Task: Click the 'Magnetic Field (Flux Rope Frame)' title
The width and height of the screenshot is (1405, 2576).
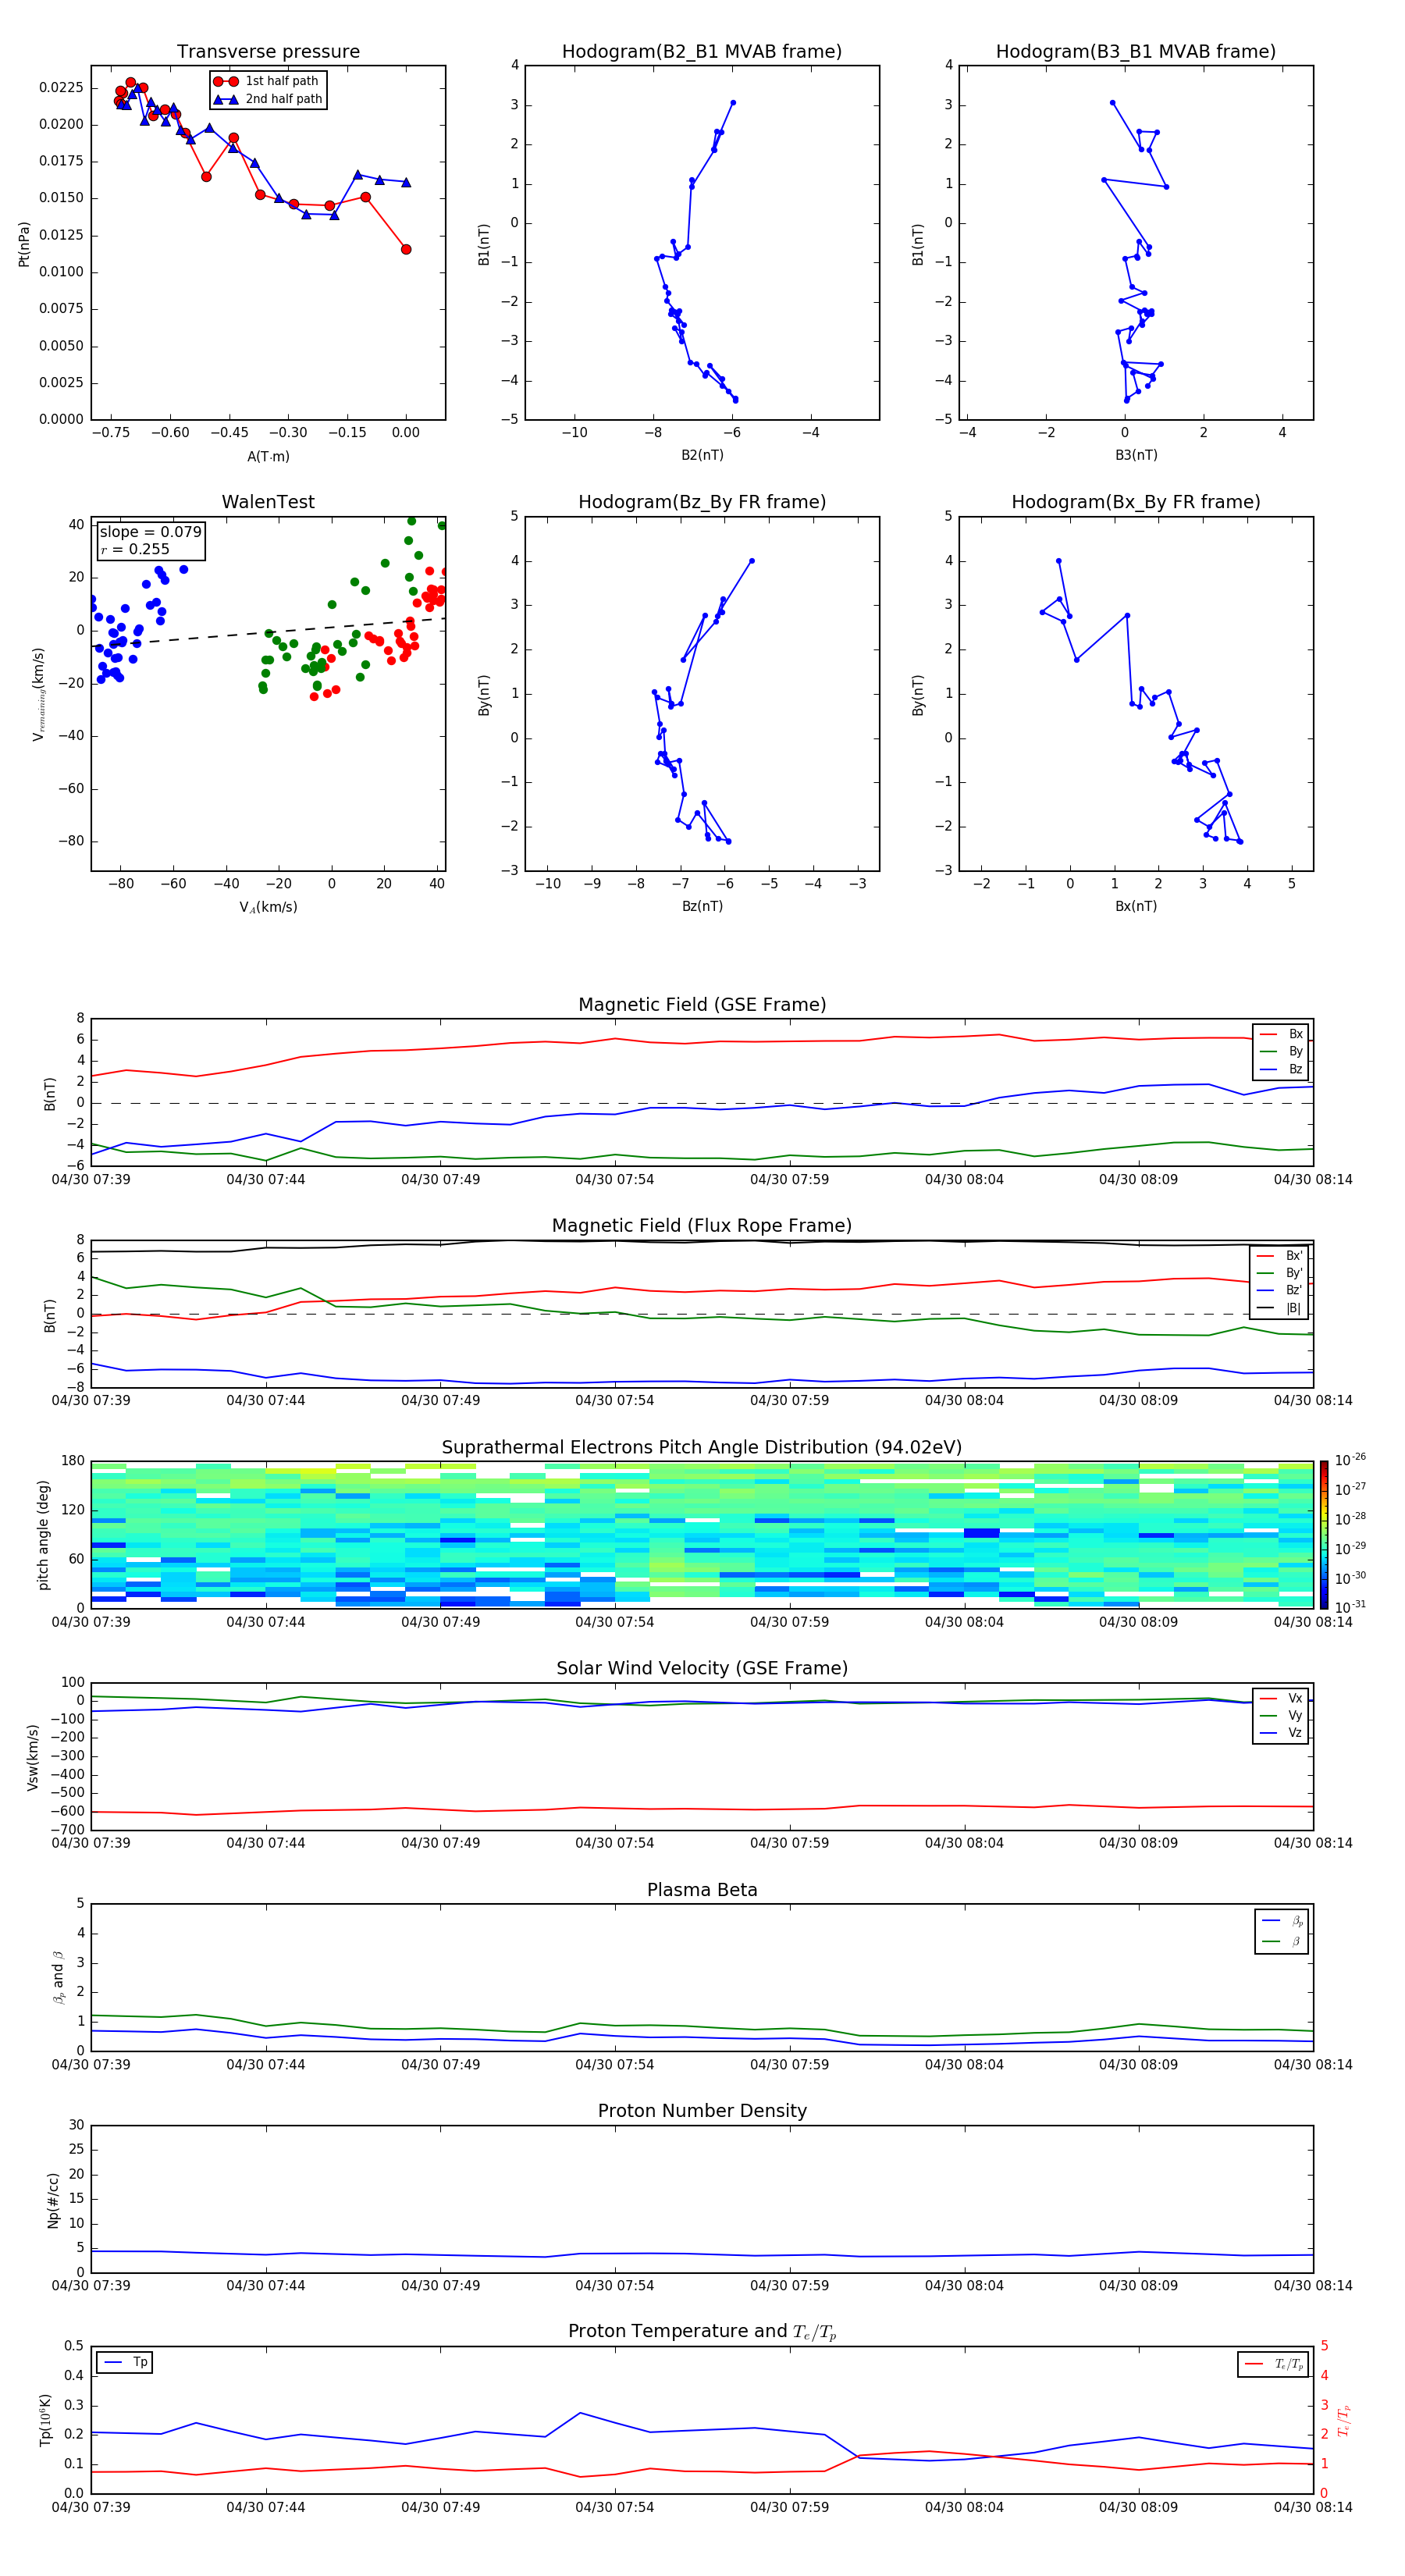Action: click(702, 1226)
